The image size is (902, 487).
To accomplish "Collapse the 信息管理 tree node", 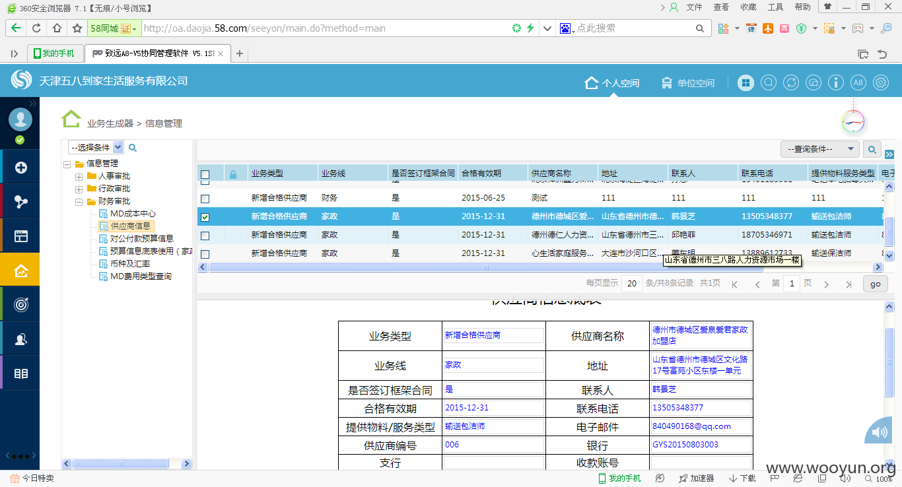I will pyautogui.click(x=67, y=164).
